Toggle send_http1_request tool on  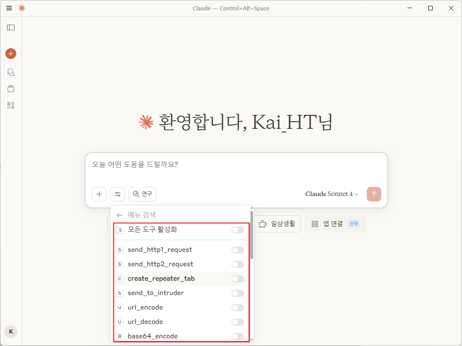(x=238, y=250)
